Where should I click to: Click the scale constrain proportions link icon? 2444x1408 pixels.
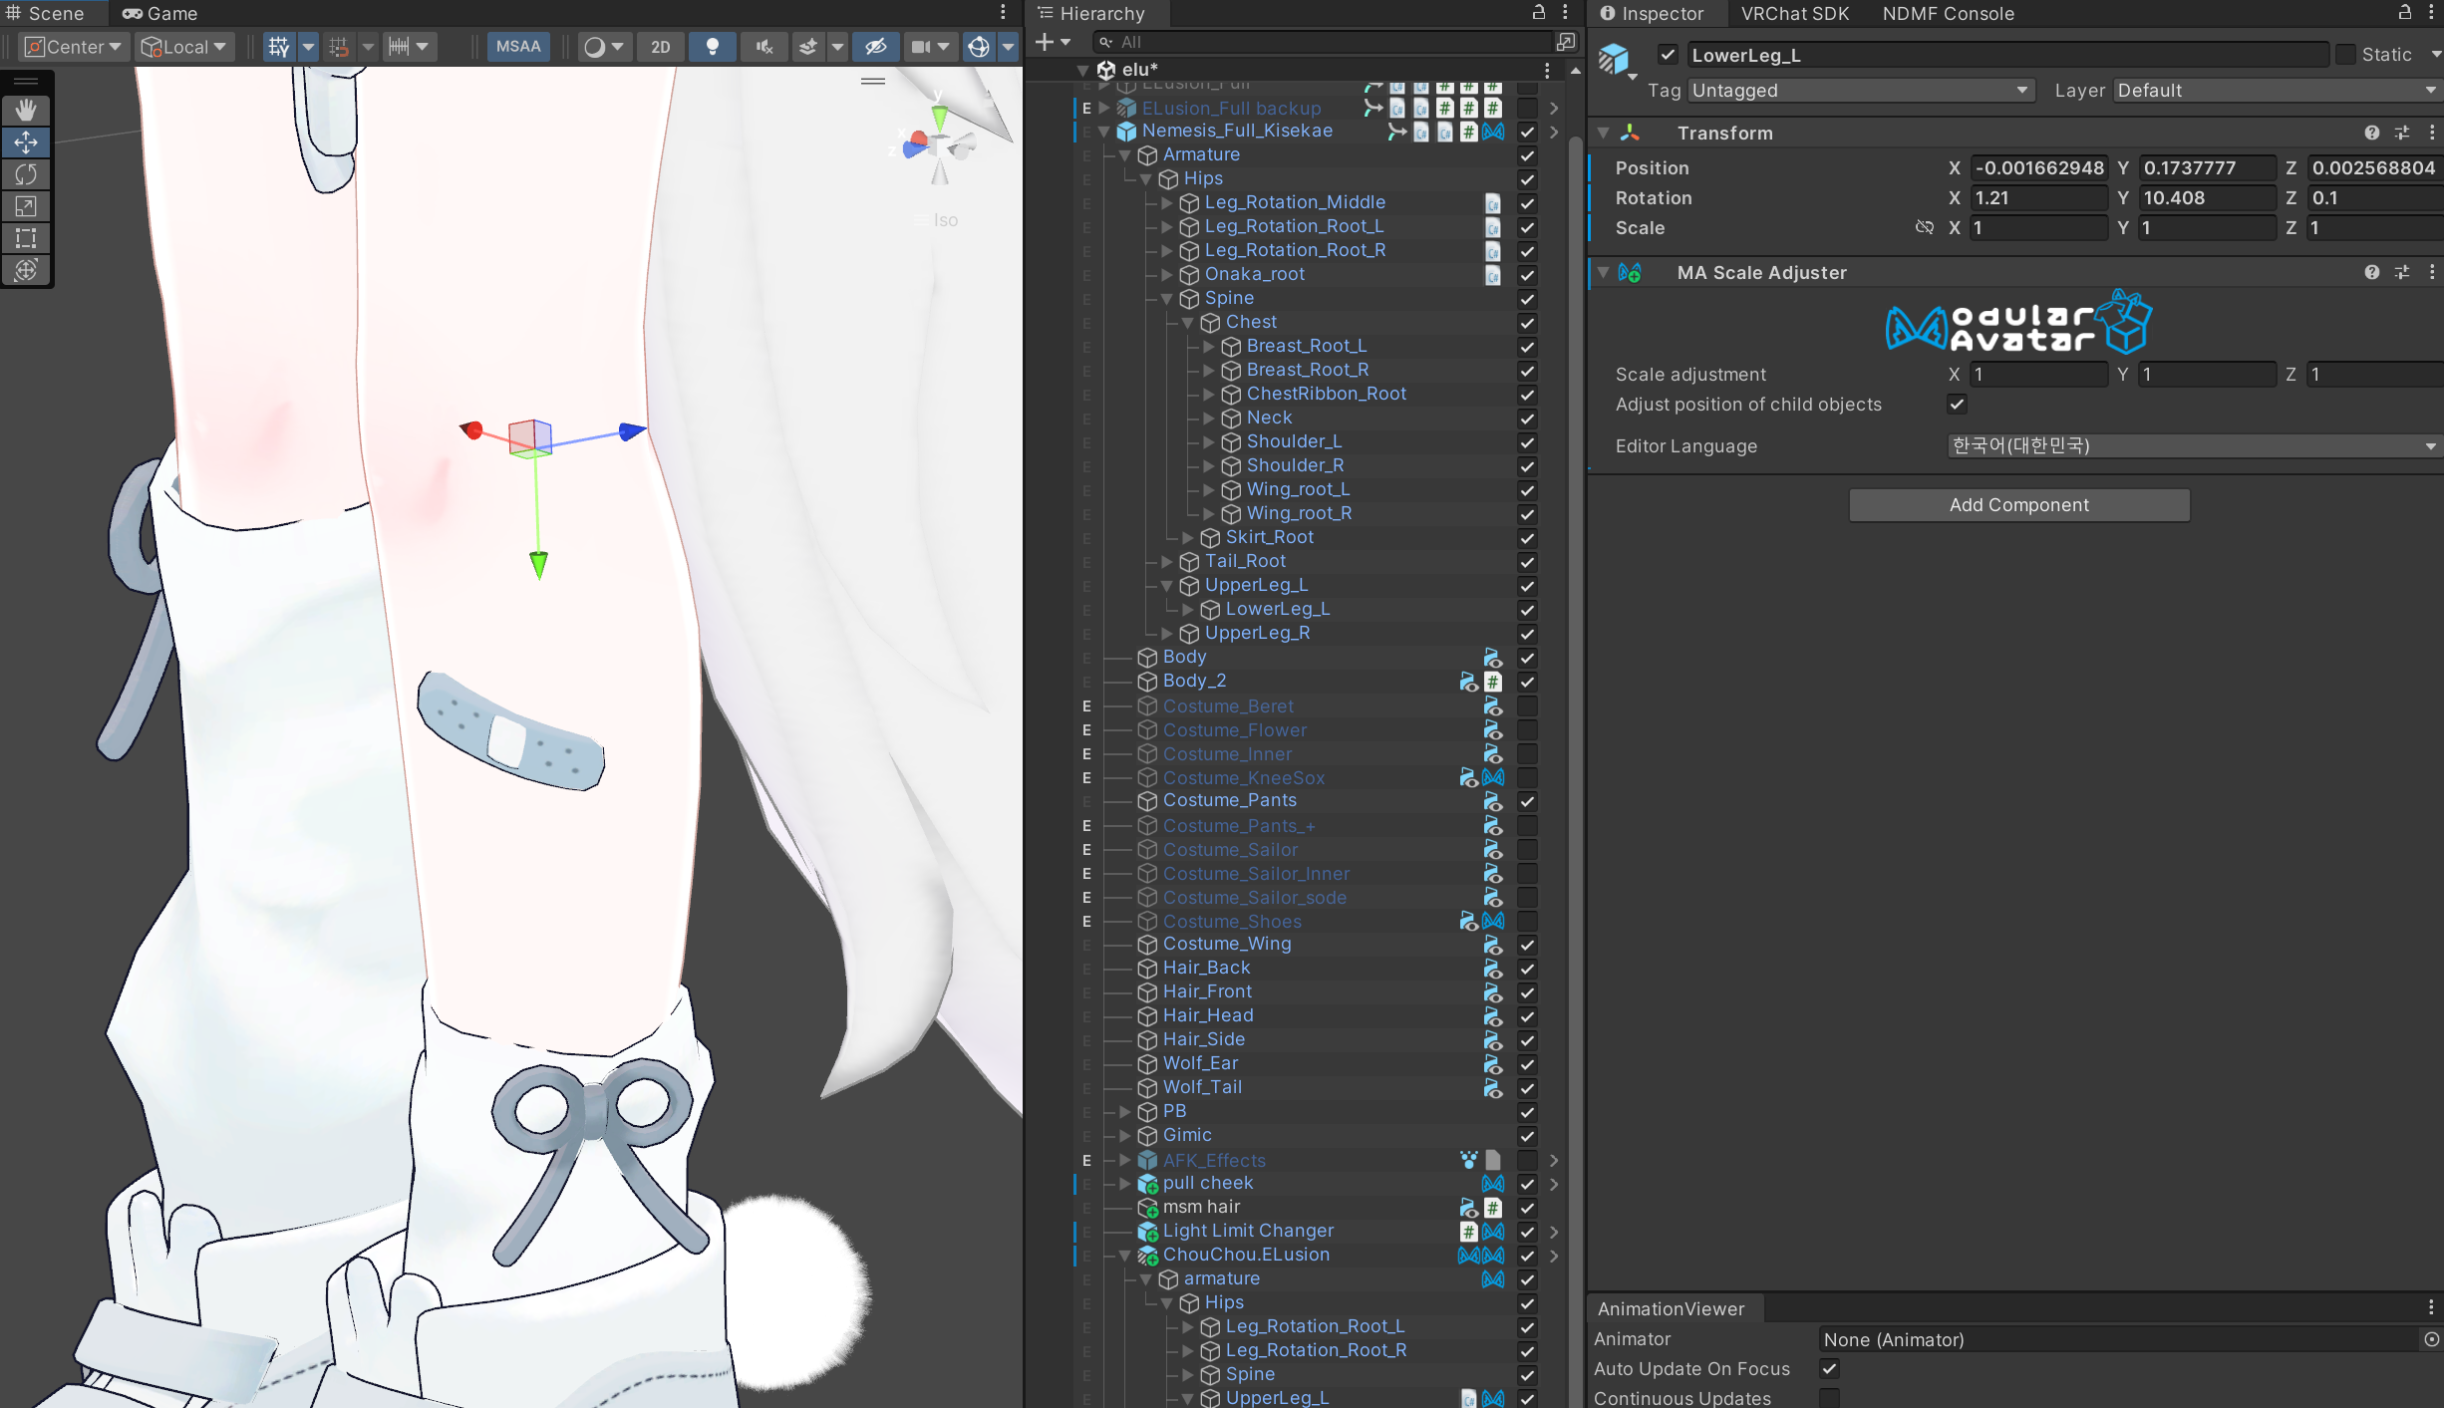point(1924,228)
